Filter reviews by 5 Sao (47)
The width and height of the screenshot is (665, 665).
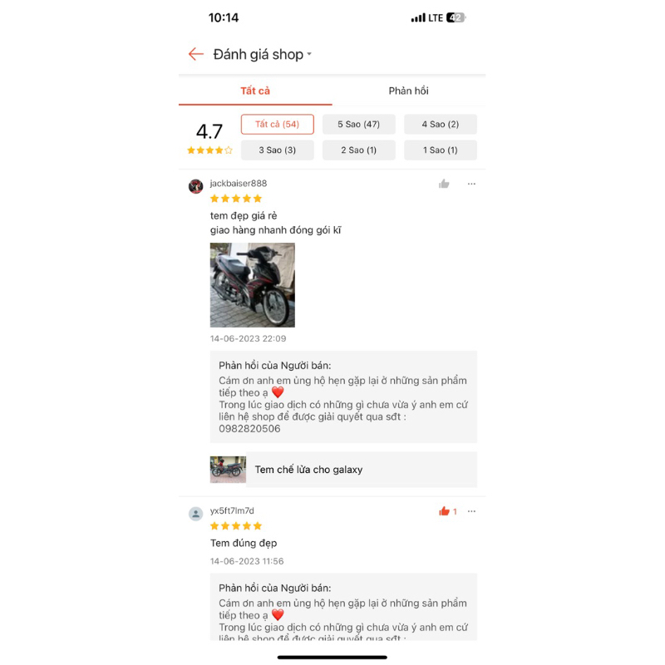pos(359,124)
